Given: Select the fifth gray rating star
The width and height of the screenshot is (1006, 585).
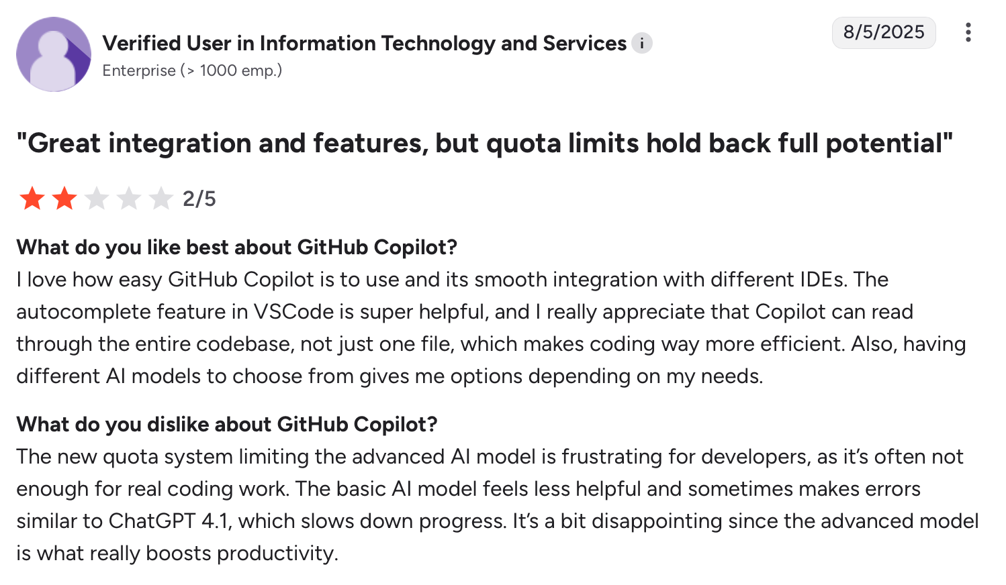Looking at the screenshot, I should [161, 199].
